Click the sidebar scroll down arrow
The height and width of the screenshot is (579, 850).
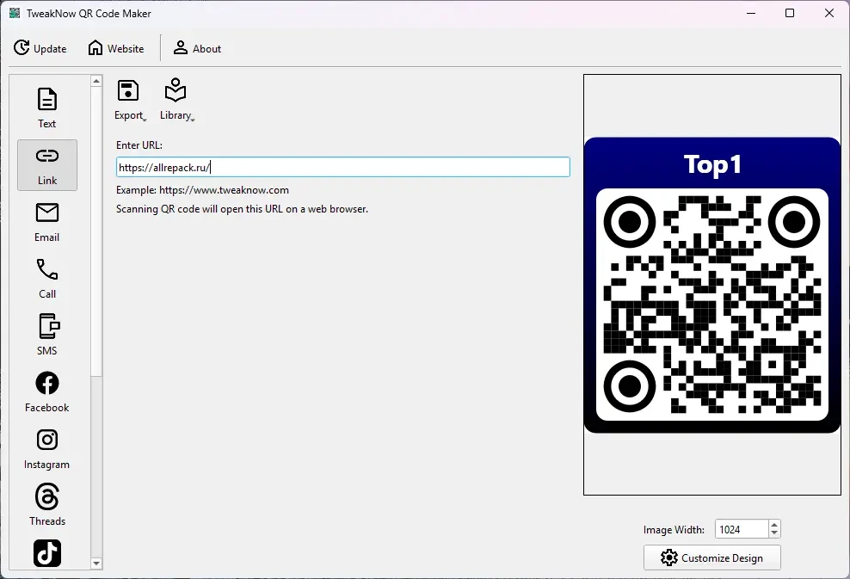[96, 564]
